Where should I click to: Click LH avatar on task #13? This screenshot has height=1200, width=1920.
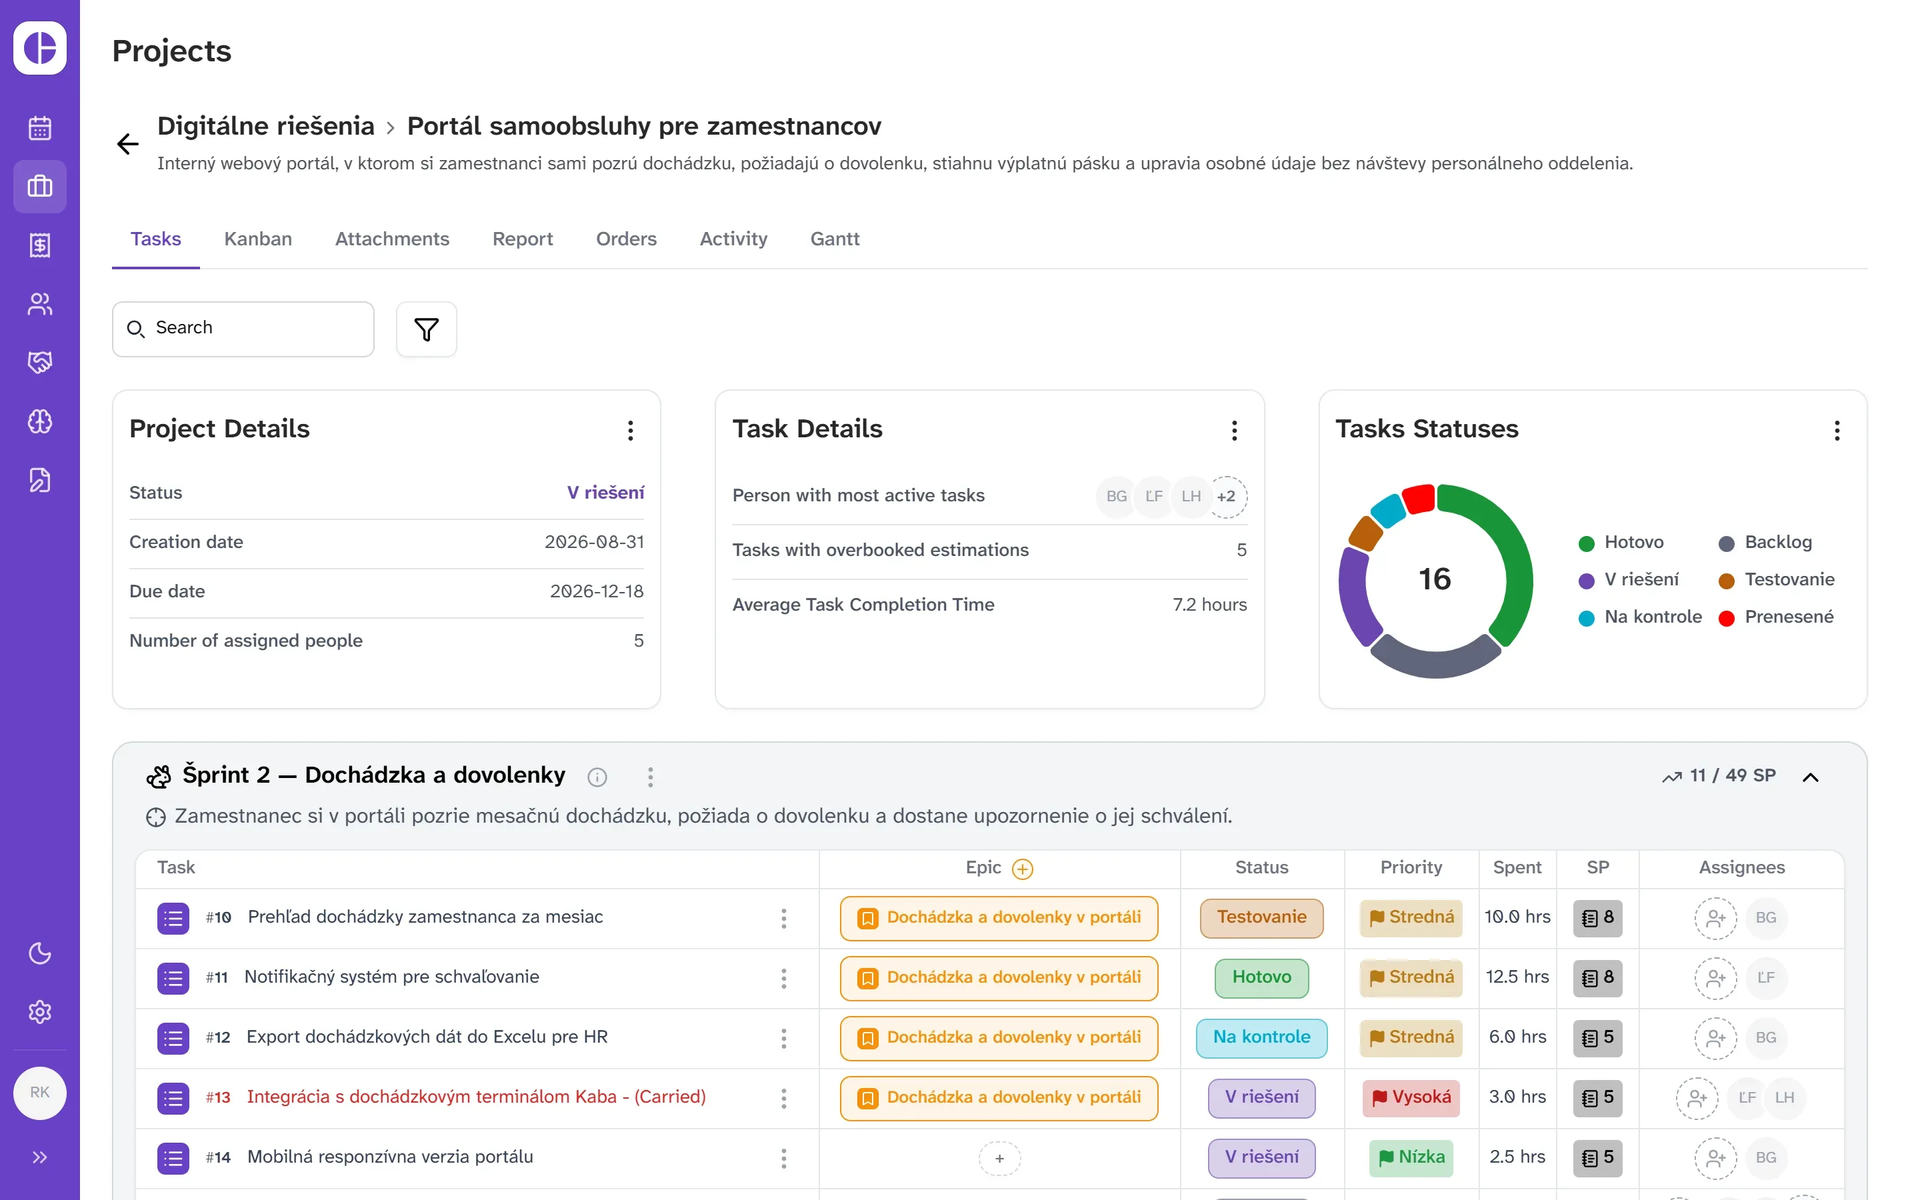pos(1784,1099)
